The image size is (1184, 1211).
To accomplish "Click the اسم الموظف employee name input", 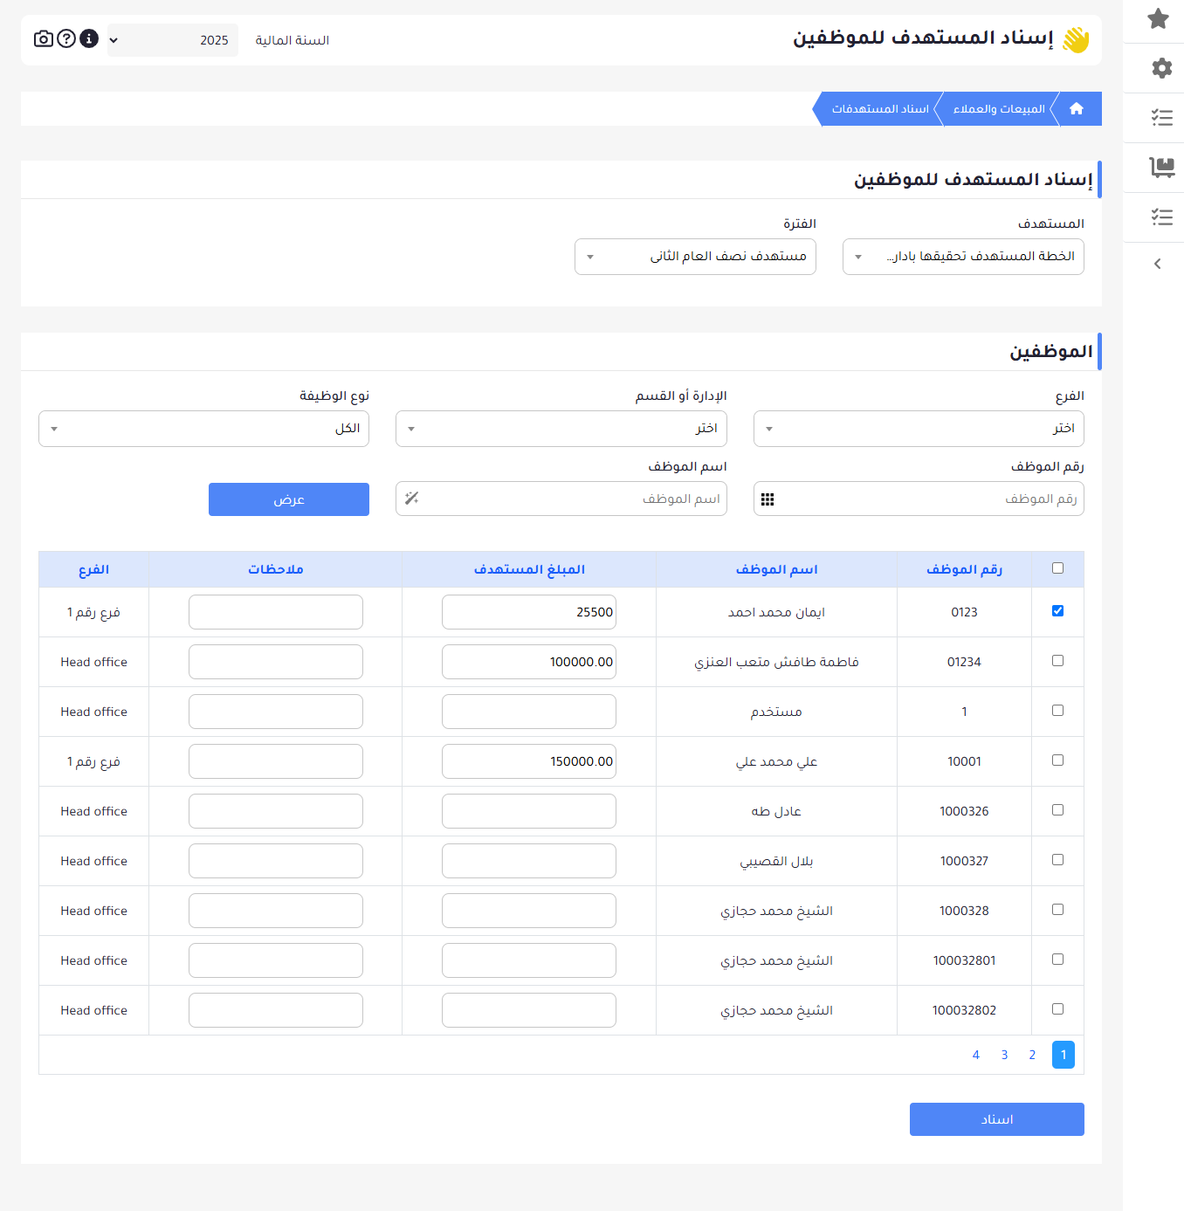I will [561, 499].
